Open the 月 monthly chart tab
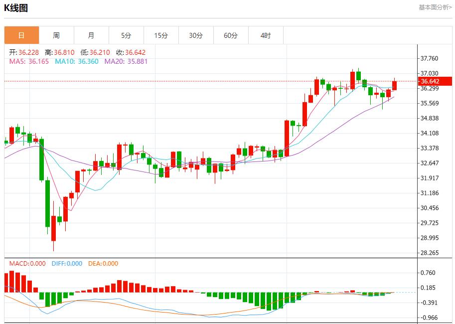 coord(91,35)
